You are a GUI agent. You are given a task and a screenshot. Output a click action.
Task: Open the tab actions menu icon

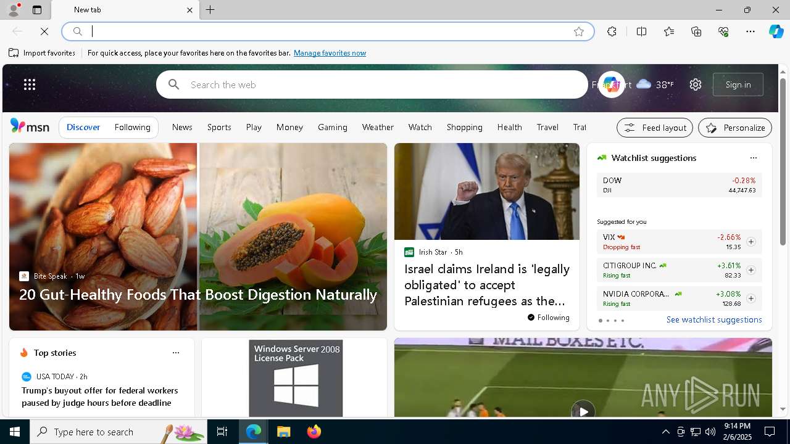pos(37,10)
